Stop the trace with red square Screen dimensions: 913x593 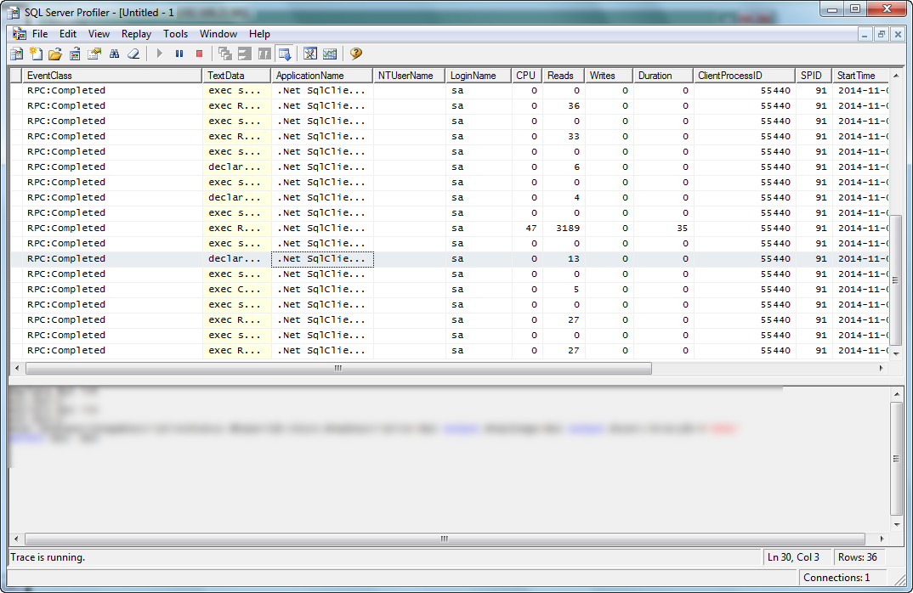click(x=199, y=54)
